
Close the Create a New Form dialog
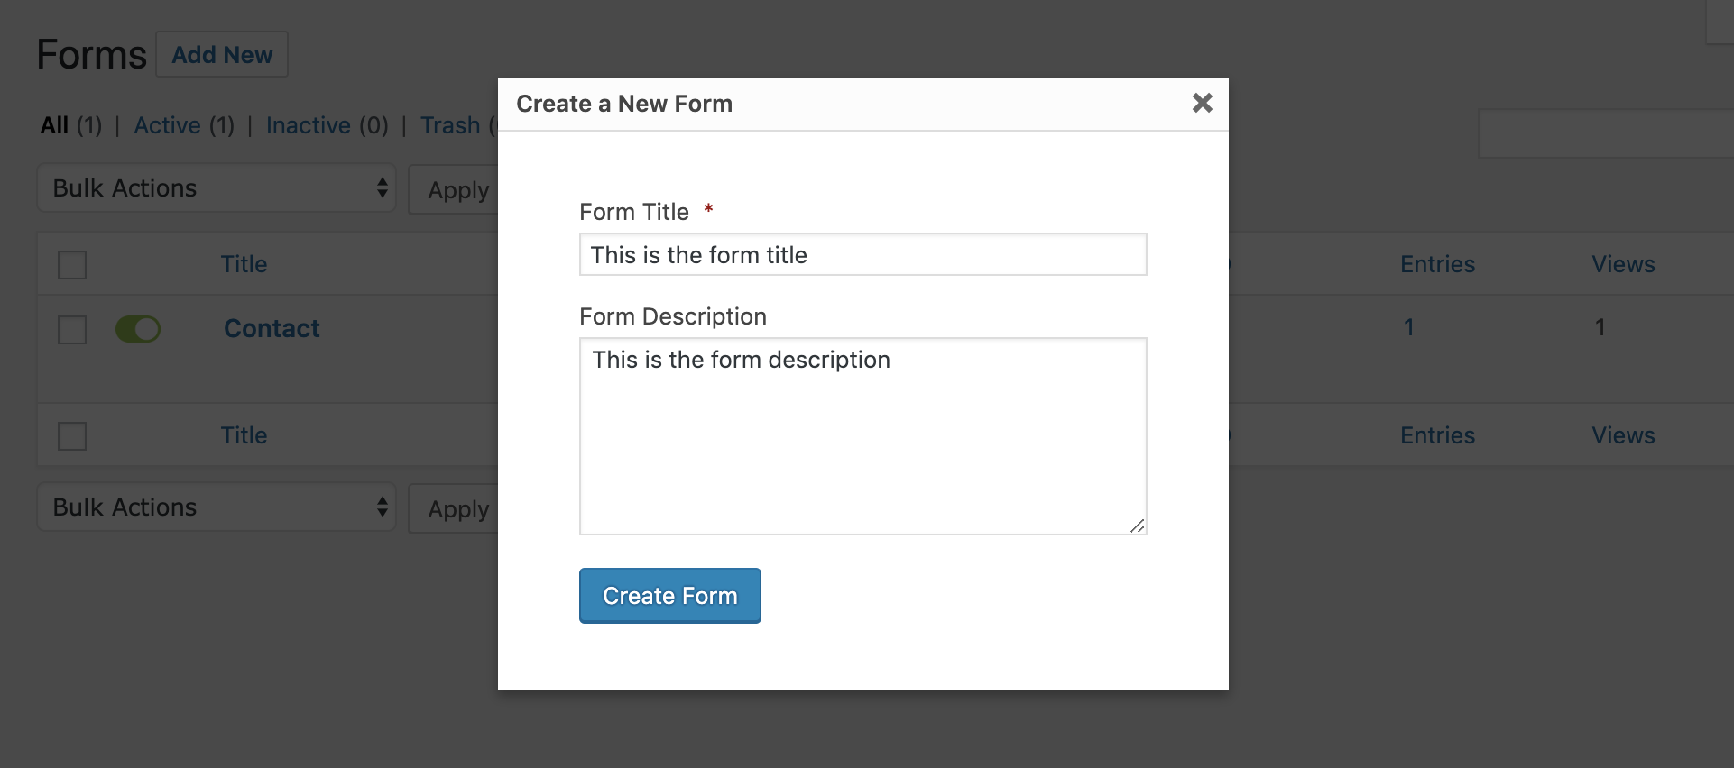pyautogui.click(x=1202, y=103)
